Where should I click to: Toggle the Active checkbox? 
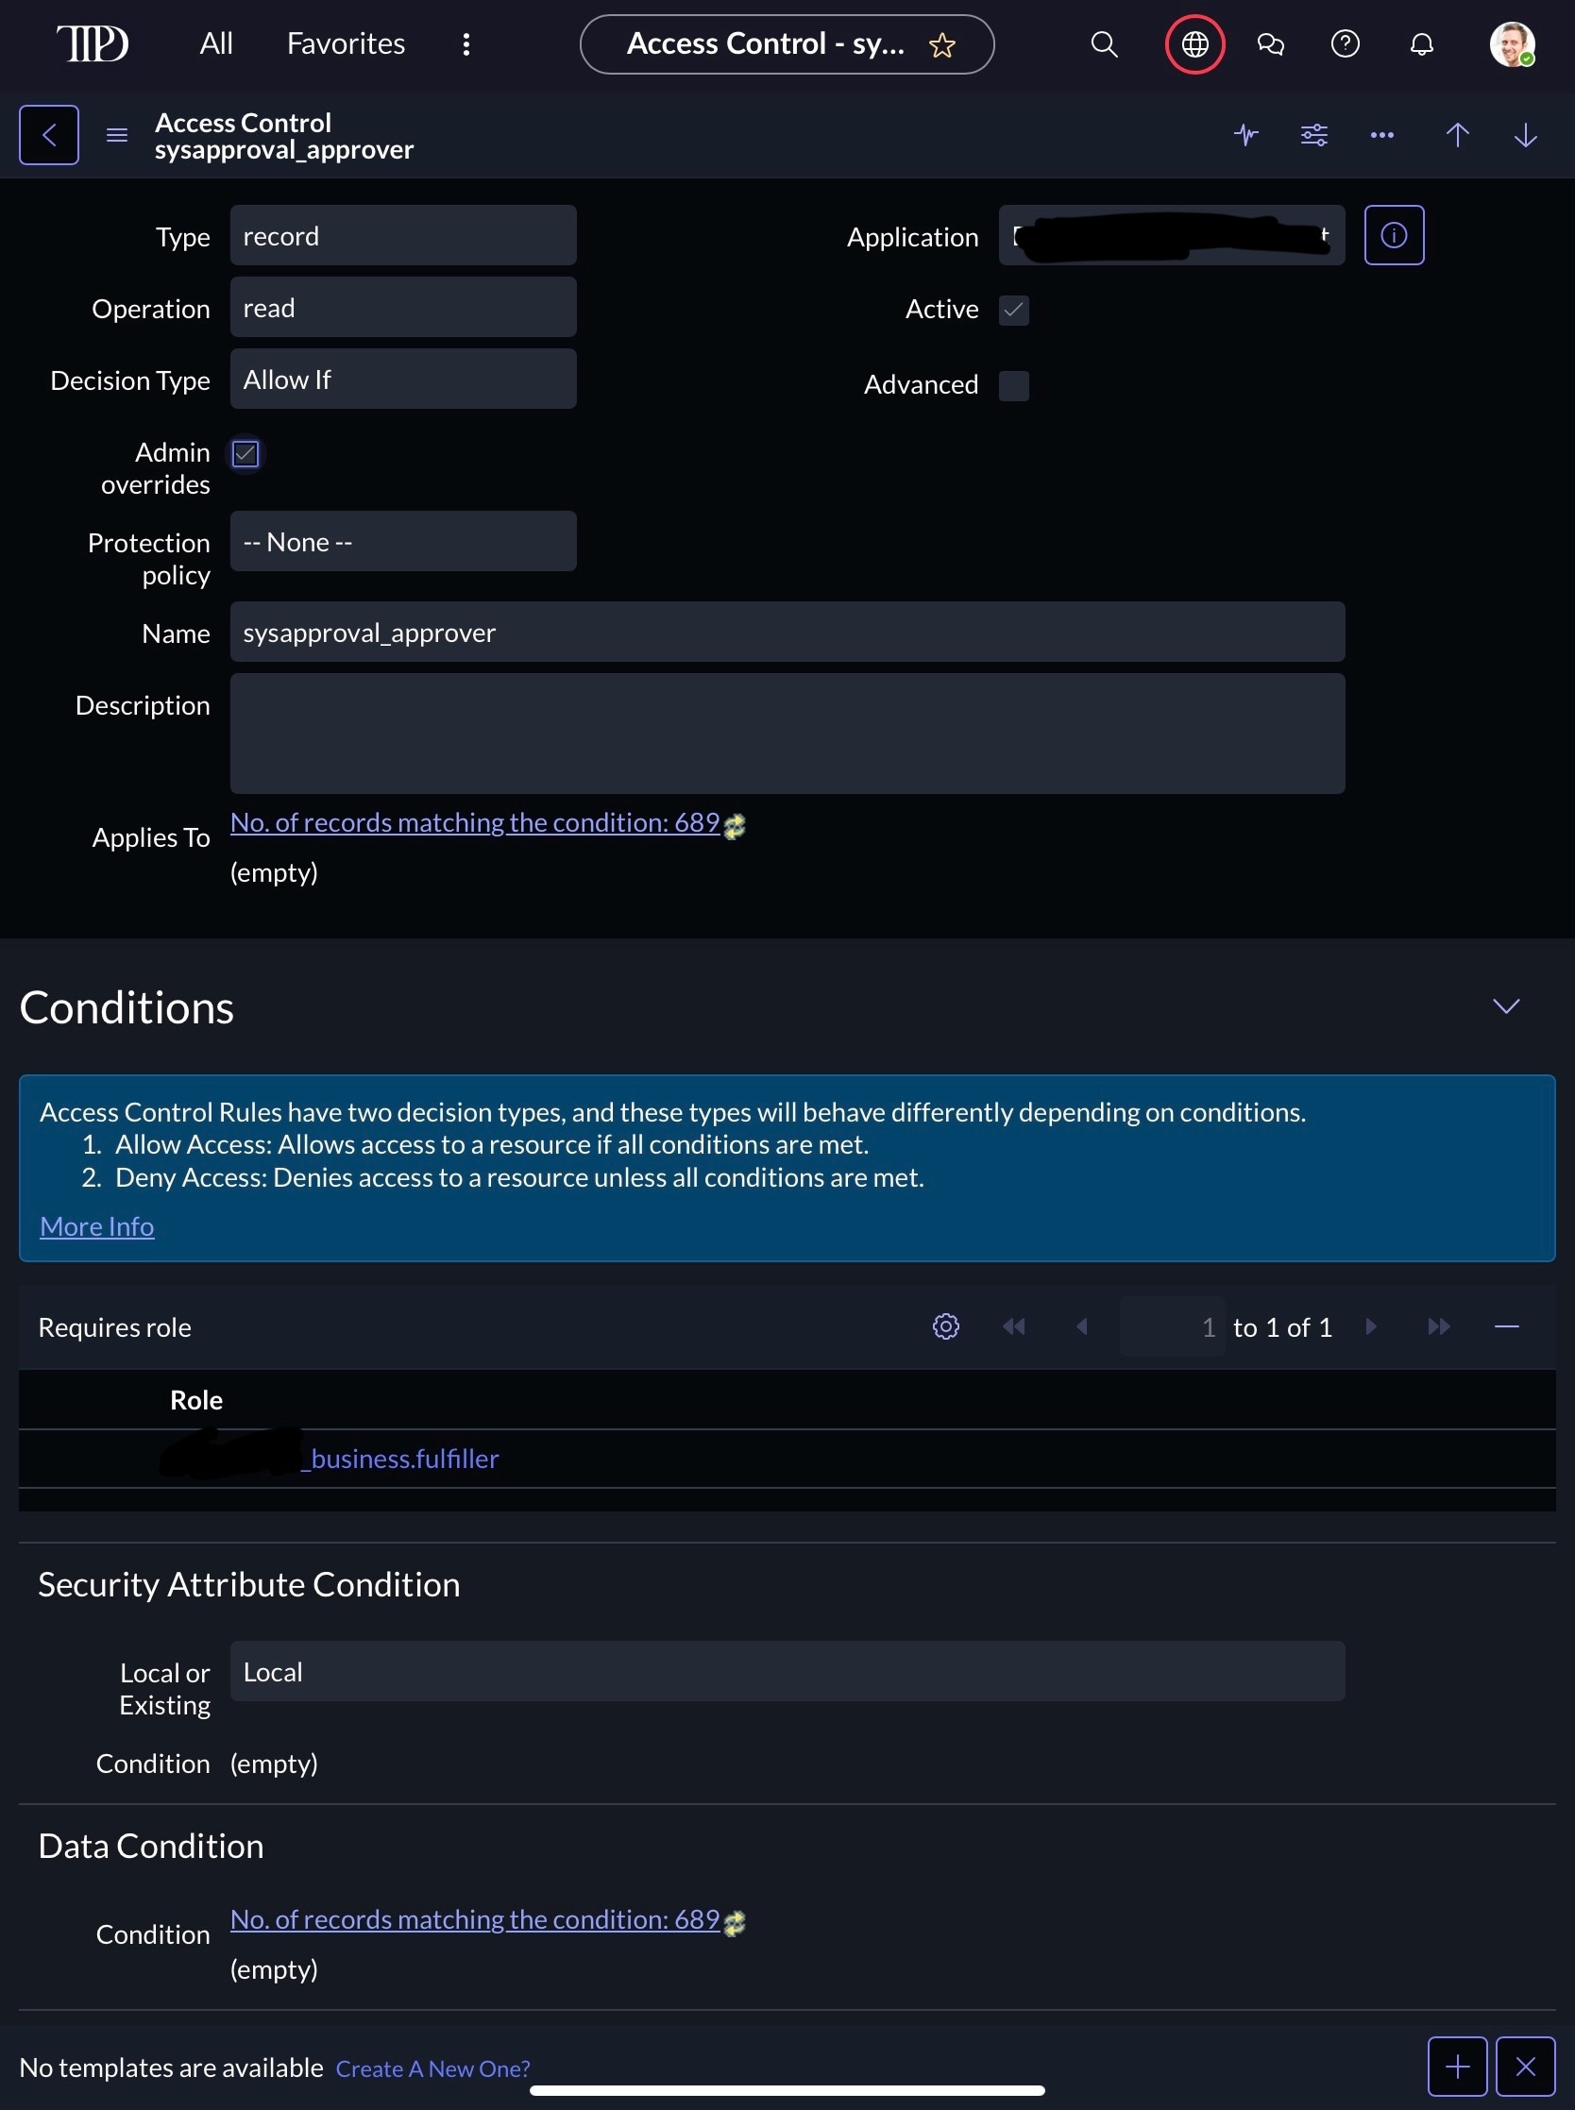(1013, 310)
